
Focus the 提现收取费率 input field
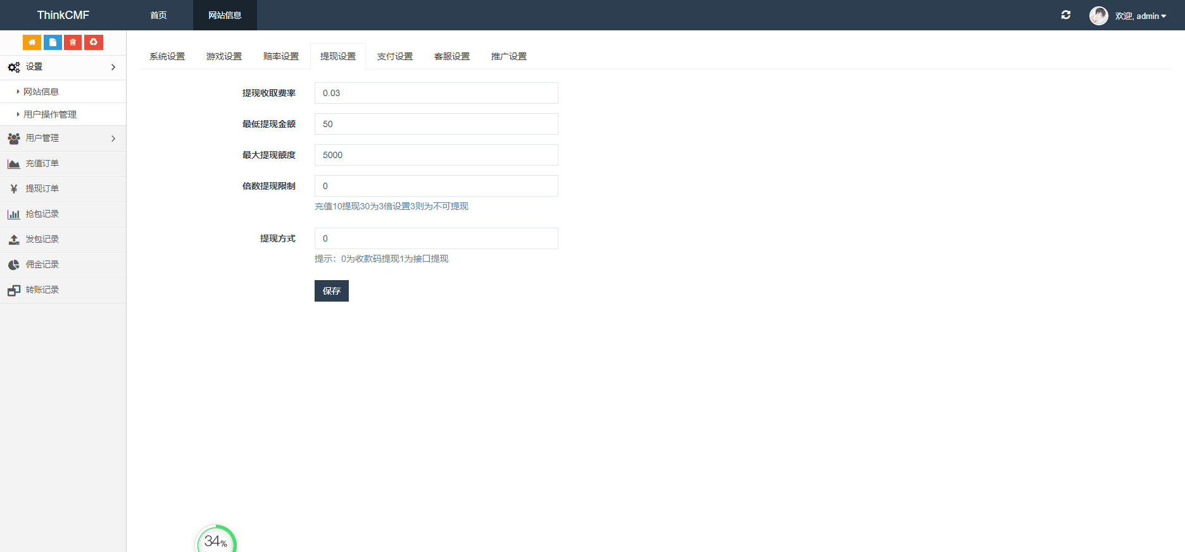436,93
